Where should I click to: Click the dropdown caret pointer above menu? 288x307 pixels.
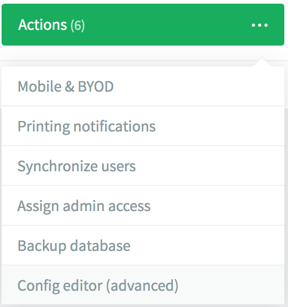(262, 62)
